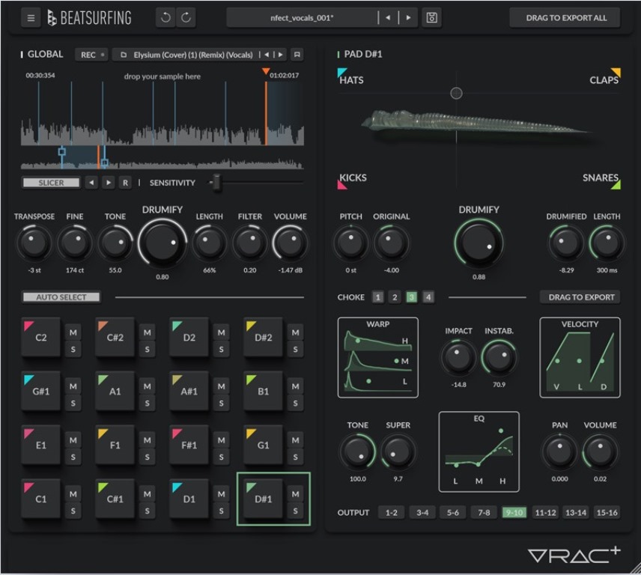Click the VRAC+ logo
The width and height of the screenshot is (641, 575).
pyautogui.click(x=574, y=555)
